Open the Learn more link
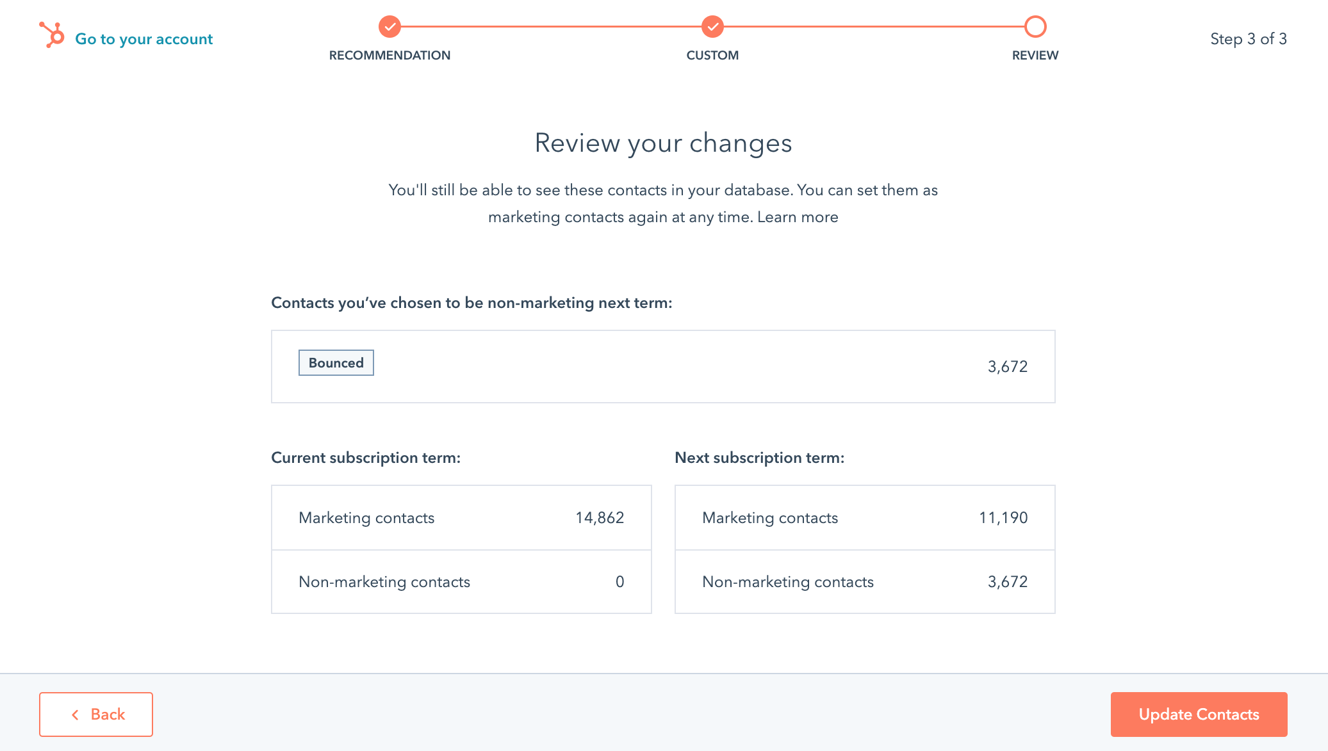This screenshot has height=751, width=1328. pyautogui.click(x=798, y=217)
